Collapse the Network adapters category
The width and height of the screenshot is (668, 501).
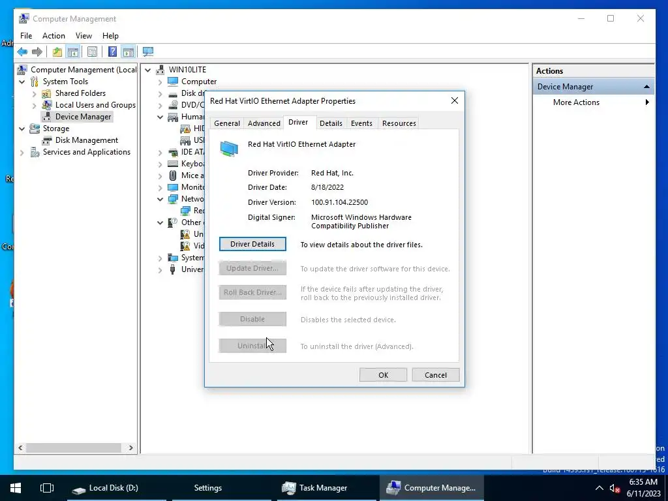coord(160,199)
